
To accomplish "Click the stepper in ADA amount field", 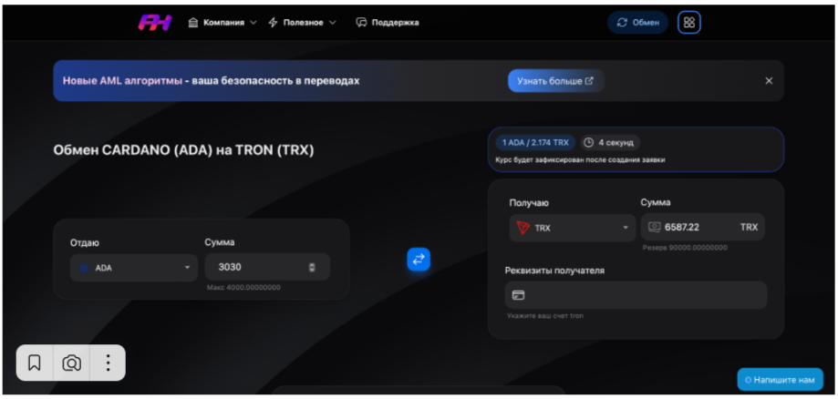I will coord(312,268).
